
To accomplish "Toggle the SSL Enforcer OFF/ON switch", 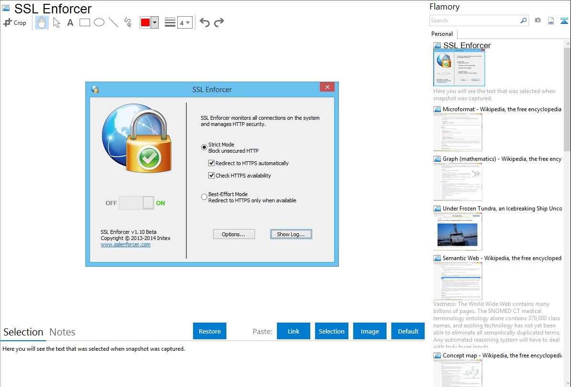I will pos(136,203).
